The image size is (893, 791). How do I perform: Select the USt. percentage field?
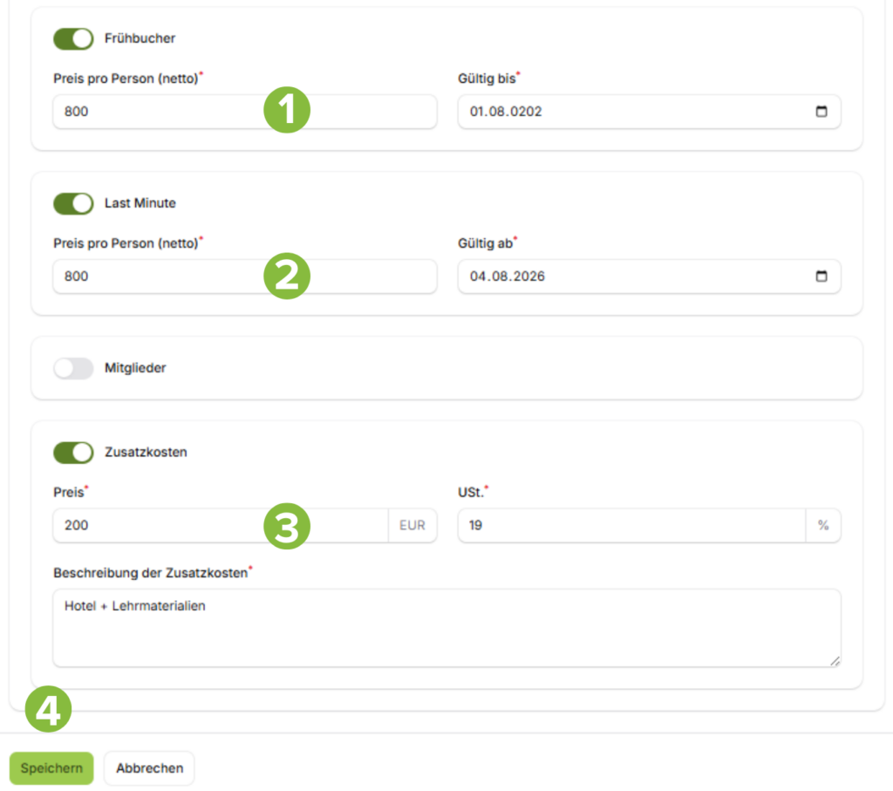click(x=632, y=526)
